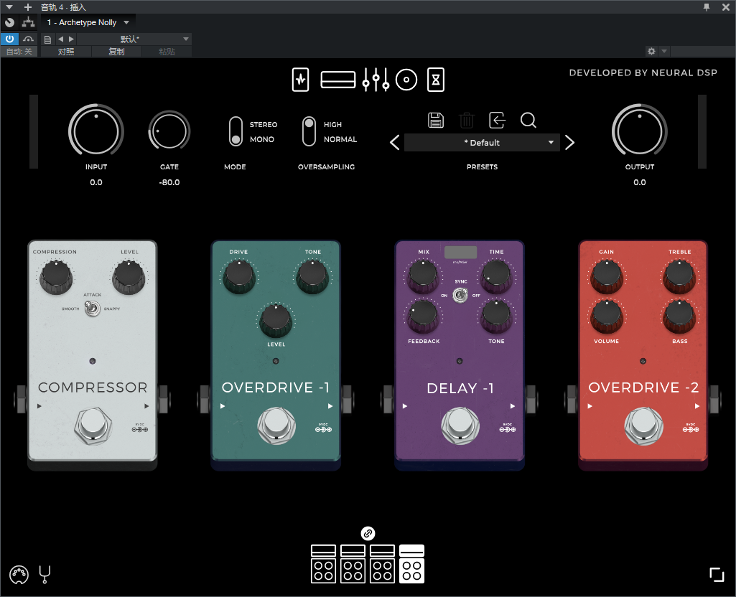This screenshot has width=736, height=597.
Task: Select the second amp stack at bottom
Action: click(353, 564)
